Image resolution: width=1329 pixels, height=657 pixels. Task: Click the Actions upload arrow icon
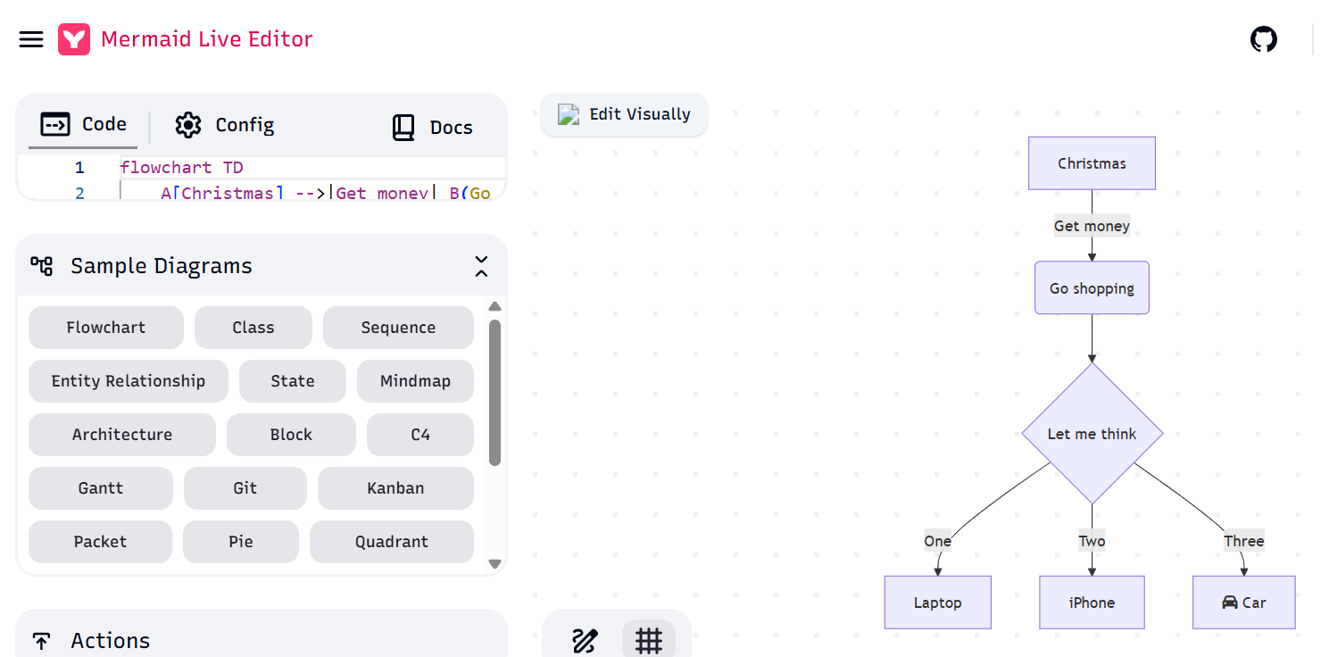(x=41, y=640)
